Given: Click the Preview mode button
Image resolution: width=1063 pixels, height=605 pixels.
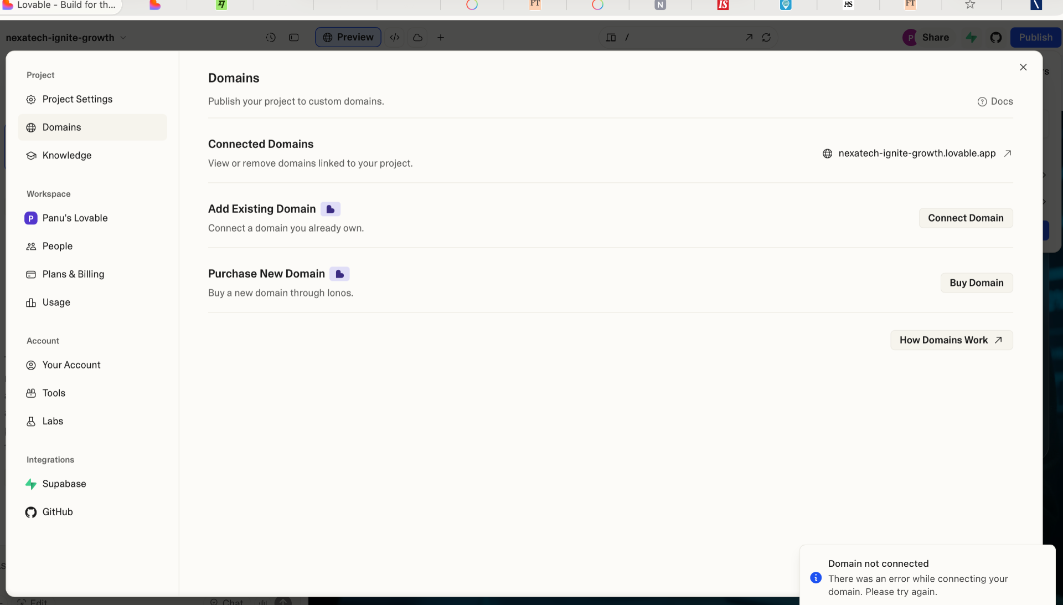Looking at the screenshot, I should (x=348, y=38).
